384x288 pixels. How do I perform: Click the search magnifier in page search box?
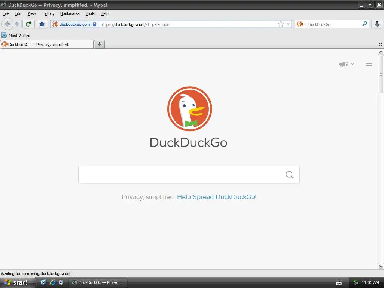290,175
